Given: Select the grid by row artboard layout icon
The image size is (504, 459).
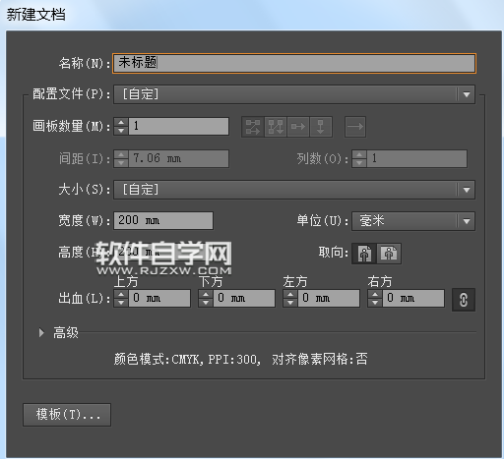Looking at the screenshot, I should 253,127.
